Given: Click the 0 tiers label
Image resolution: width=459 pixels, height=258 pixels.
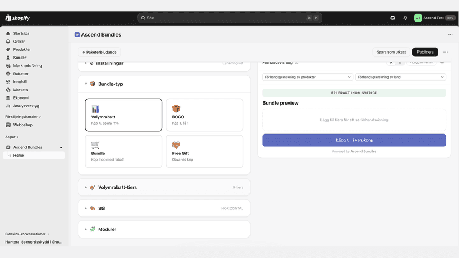Looking at the screenshot, I should pos(238,187).
